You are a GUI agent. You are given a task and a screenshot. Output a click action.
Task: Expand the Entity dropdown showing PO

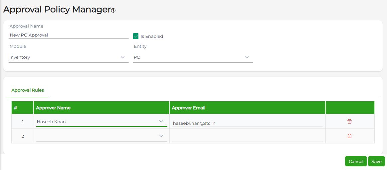click(x=193, y=57)
